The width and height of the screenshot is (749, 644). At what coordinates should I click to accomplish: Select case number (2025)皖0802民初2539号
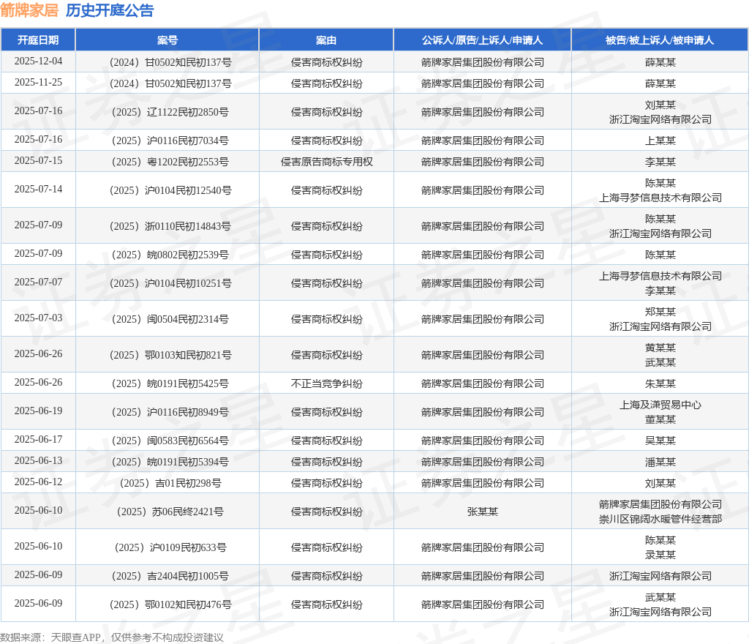(x=170, y=255)
